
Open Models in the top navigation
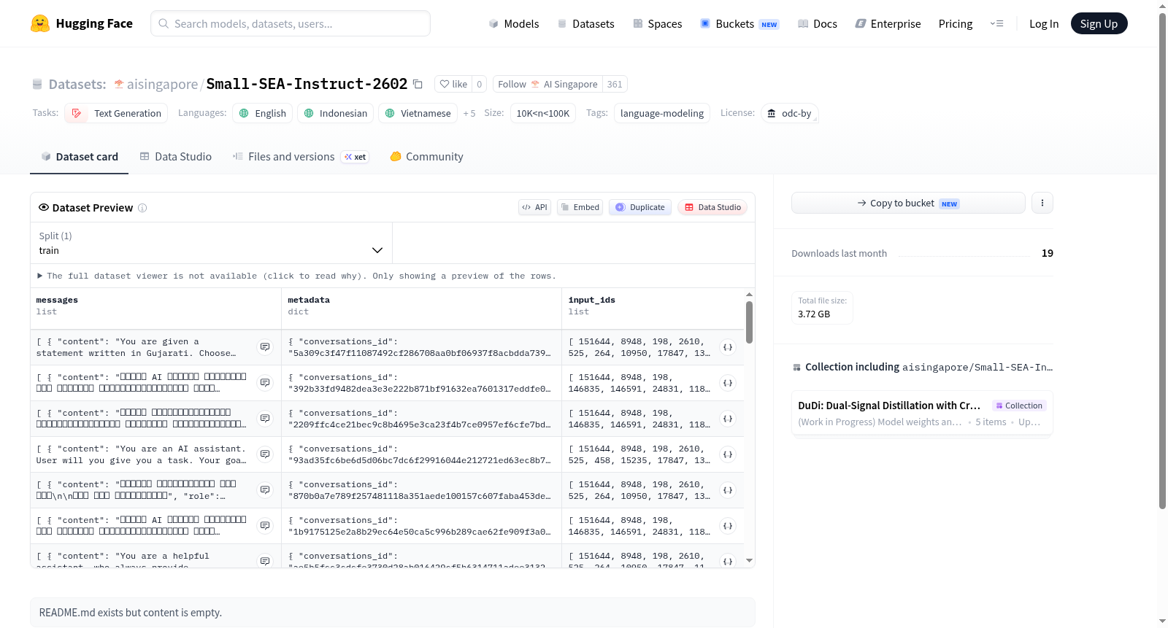point(514,23)
